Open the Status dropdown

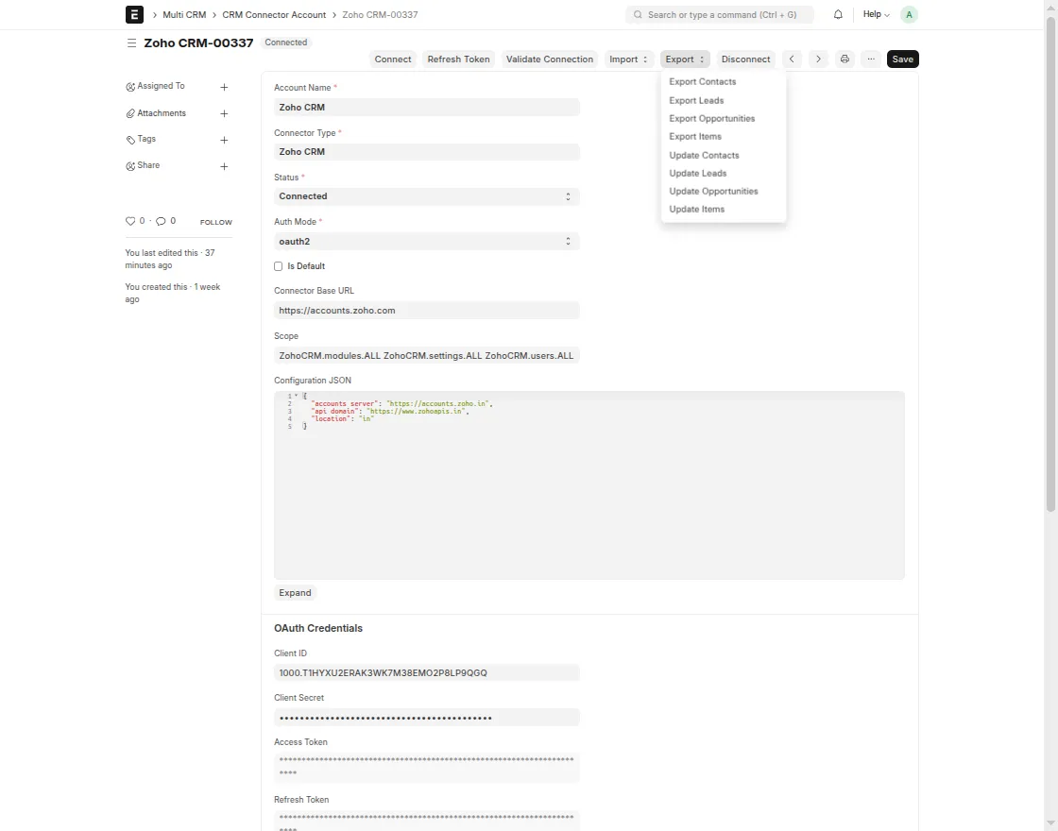(426, 196)
